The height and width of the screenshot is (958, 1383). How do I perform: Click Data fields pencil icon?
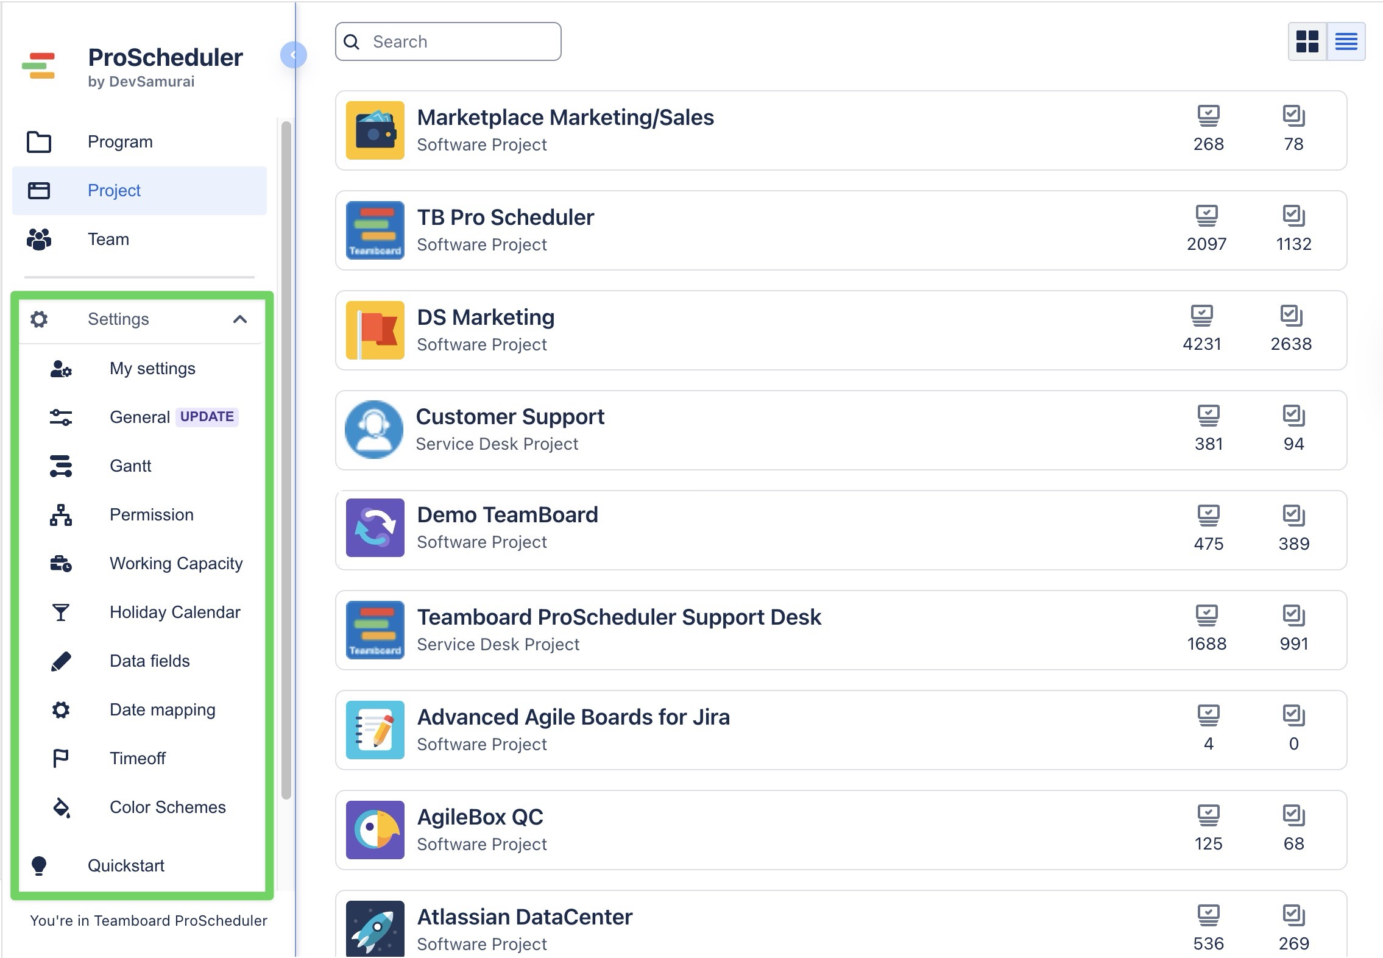60,661
